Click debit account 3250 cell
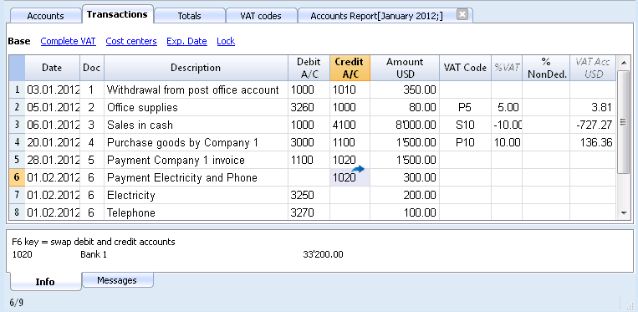This screenshot has height=312, width=638. click(x=309, y=195)
